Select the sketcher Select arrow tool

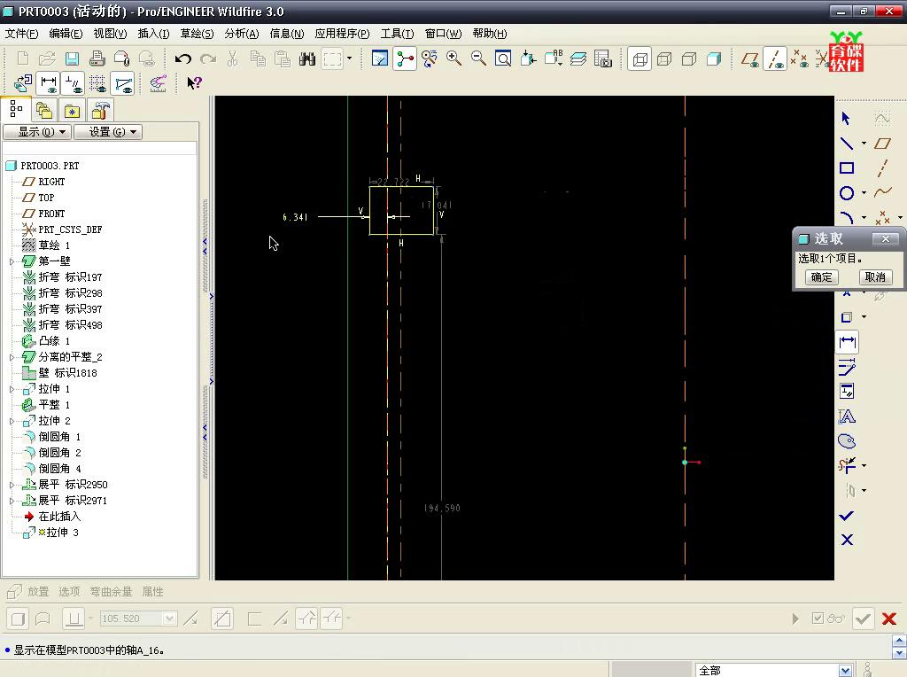coord(846,119)
